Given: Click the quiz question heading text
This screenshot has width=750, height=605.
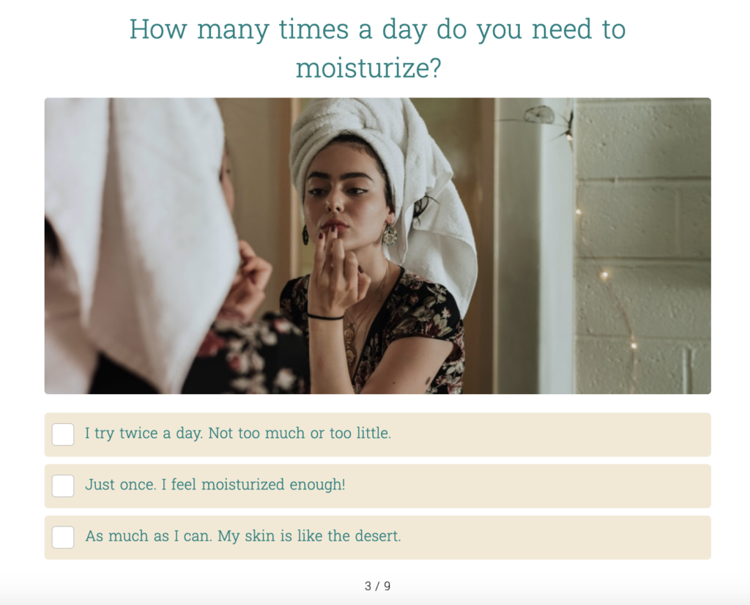Looking at the screenshot, I should click(377, 48).
